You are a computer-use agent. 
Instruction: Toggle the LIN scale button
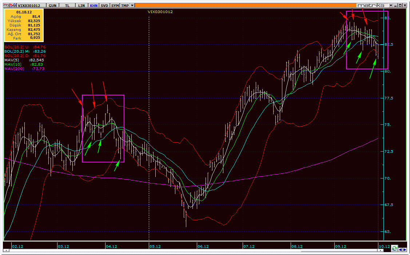pos(81,5)
